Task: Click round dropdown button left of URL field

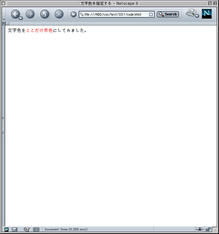Action: click(x=73, y=14)
